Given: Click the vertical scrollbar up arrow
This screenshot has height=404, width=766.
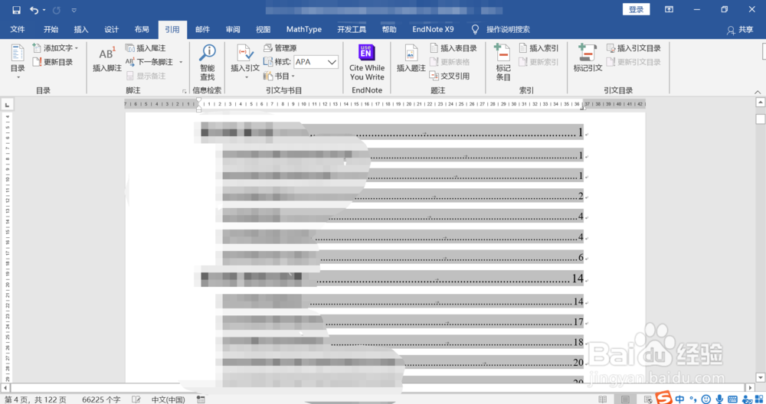Looking at the screenshot, I should [760, 102].
